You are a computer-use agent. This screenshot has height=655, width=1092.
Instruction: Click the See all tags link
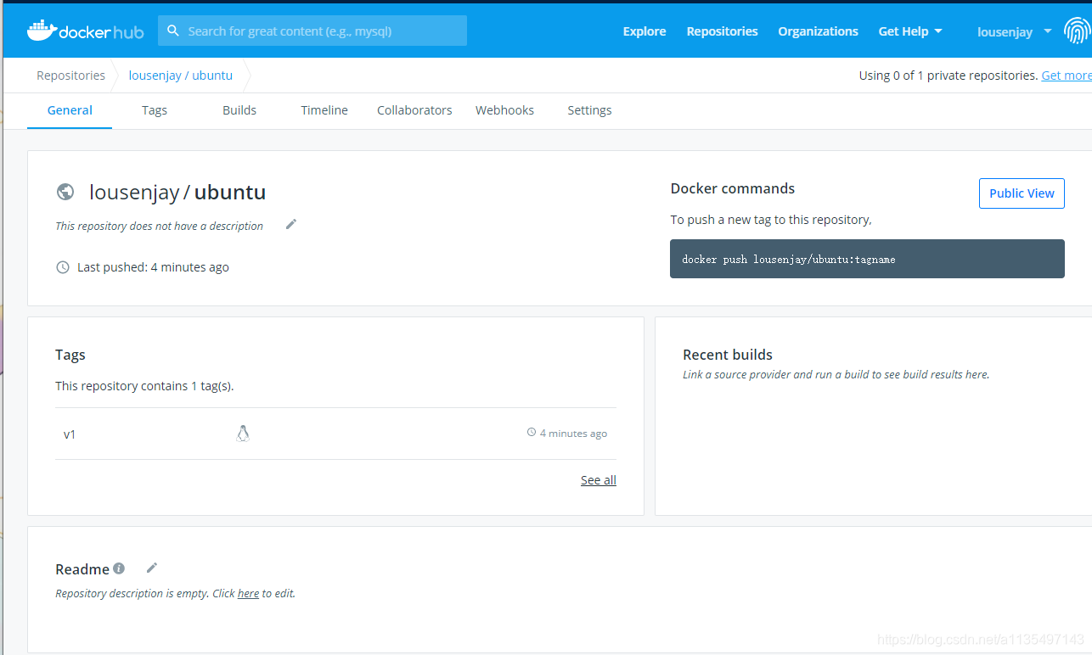[599, 480]
